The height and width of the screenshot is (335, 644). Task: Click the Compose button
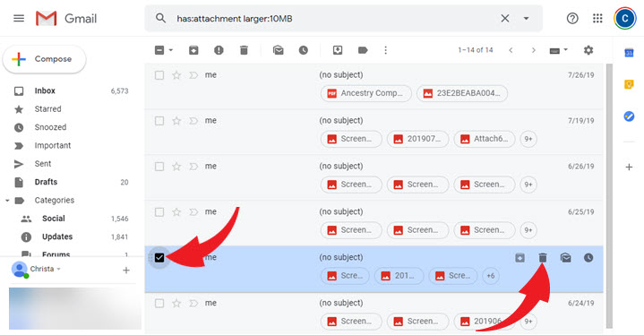[x=45, y=59]
